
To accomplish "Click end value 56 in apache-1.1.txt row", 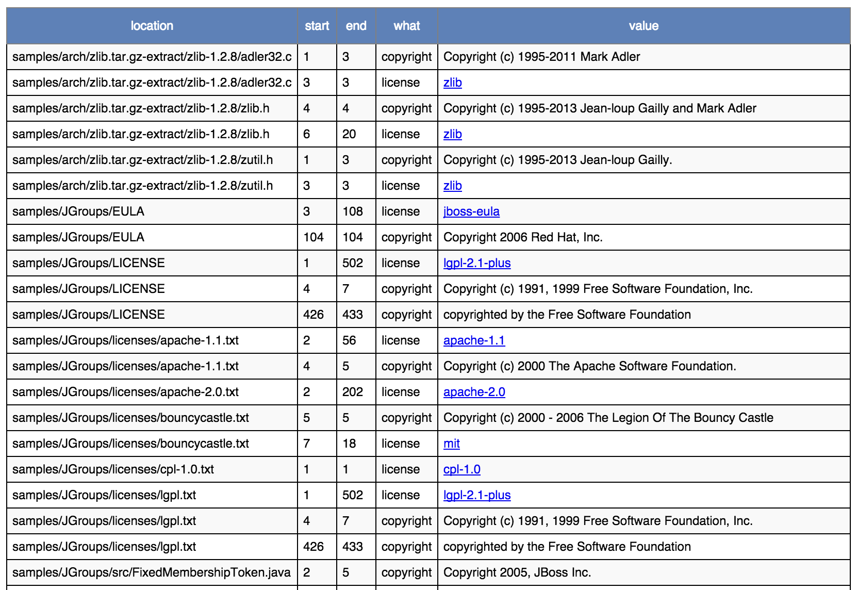I will pos(349,340).
